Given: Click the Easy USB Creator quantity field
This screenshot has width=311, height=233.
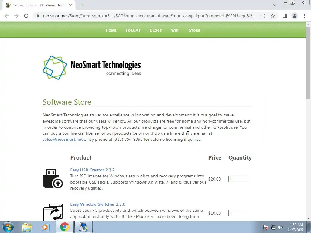Looking at the screenshot, I should point(238,179).
